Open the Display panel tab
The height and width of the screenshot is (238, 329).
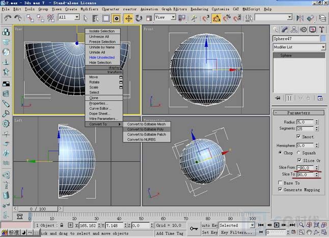pos(313,29)
